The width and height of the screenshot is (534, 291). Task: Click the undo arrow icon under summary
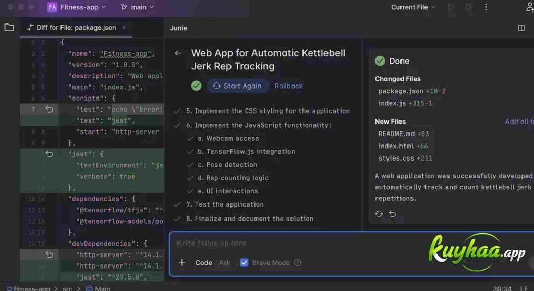tap(393, 214)
